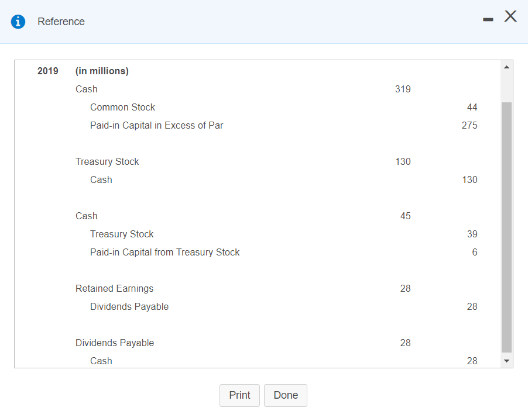Select the Dividends Payable 28 credit line

click(x=129, y=306)
